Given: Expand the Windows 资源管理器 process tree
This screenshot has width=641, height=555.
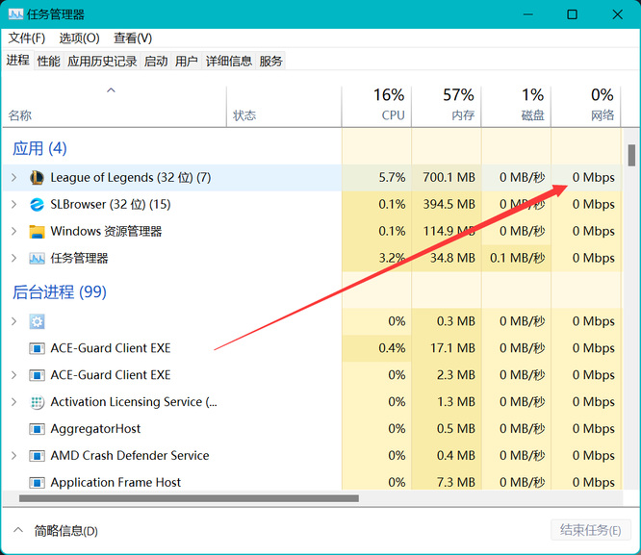Looking at the screenshot, I should 13,232.
